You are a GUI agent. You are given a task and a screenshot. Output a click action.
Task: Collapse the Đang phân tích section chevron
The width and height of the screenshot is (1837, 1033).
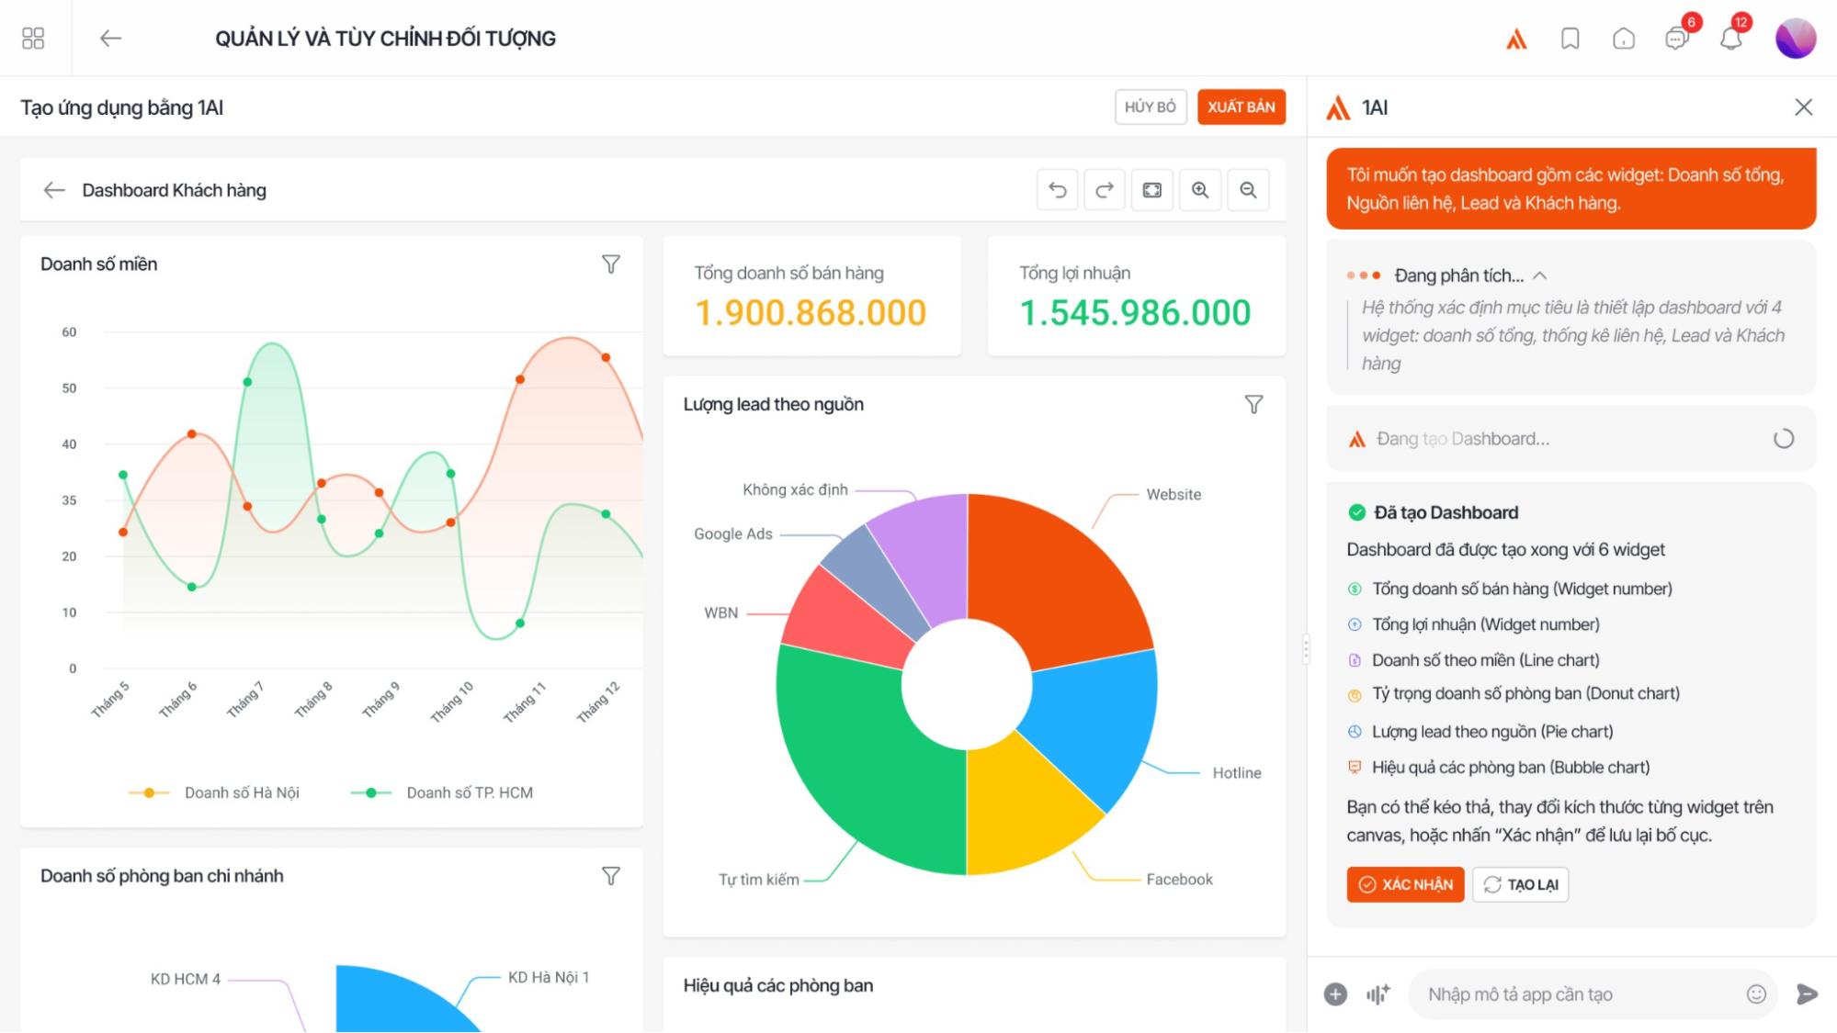(x=1540, y=275)
